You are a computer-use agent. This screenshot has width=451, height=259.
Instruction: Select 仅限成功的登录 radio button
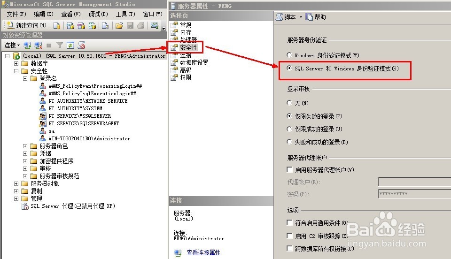point(289,129)
